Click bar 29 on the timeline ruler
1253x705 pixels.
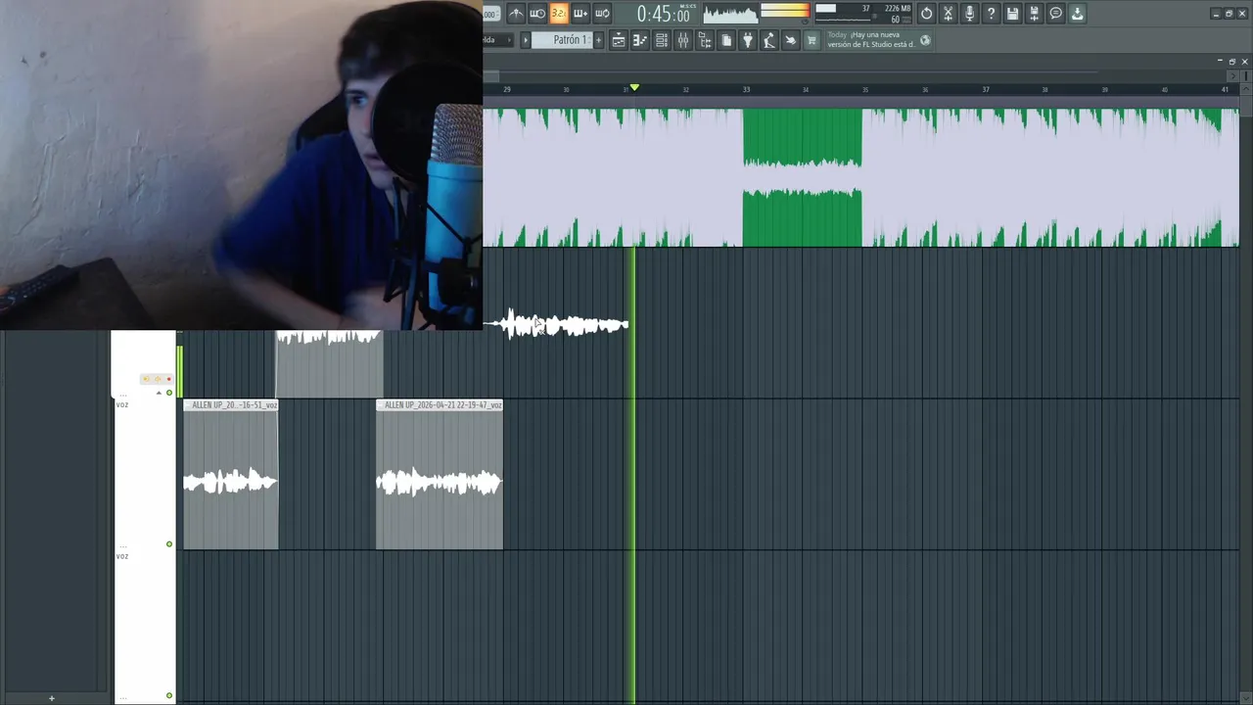click(507, 89)
